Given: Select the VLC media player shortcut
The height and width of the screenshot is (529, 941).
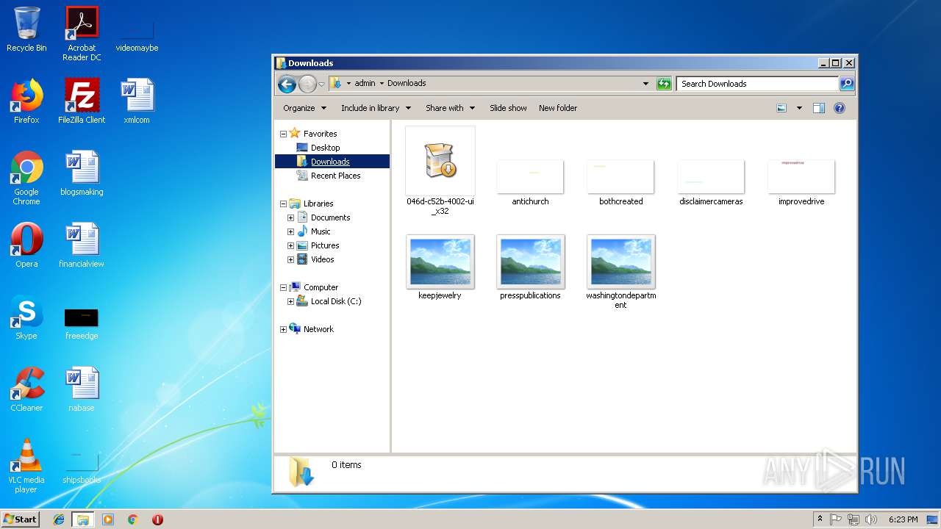Looking at the screenshot, I should (x=26, y=466).
